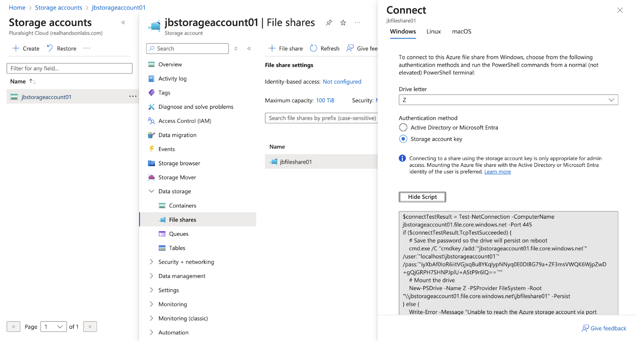Open more options ellipsis beside blade title

(x=357, y=23)
